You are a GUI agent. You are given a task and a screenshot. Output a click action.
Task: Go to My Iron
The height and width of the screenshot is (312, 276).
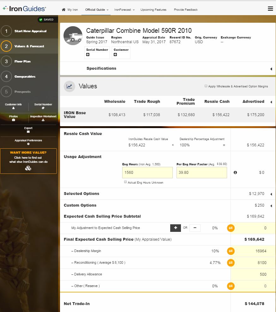(x=73, y=9)
